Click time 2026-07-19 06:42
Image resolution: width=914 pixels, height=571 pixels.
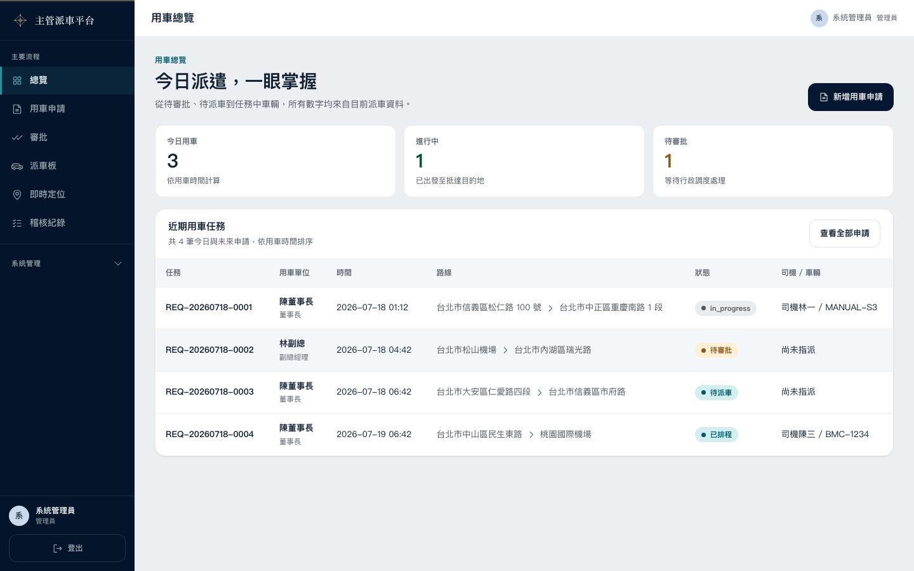click(x=374, y=435)
